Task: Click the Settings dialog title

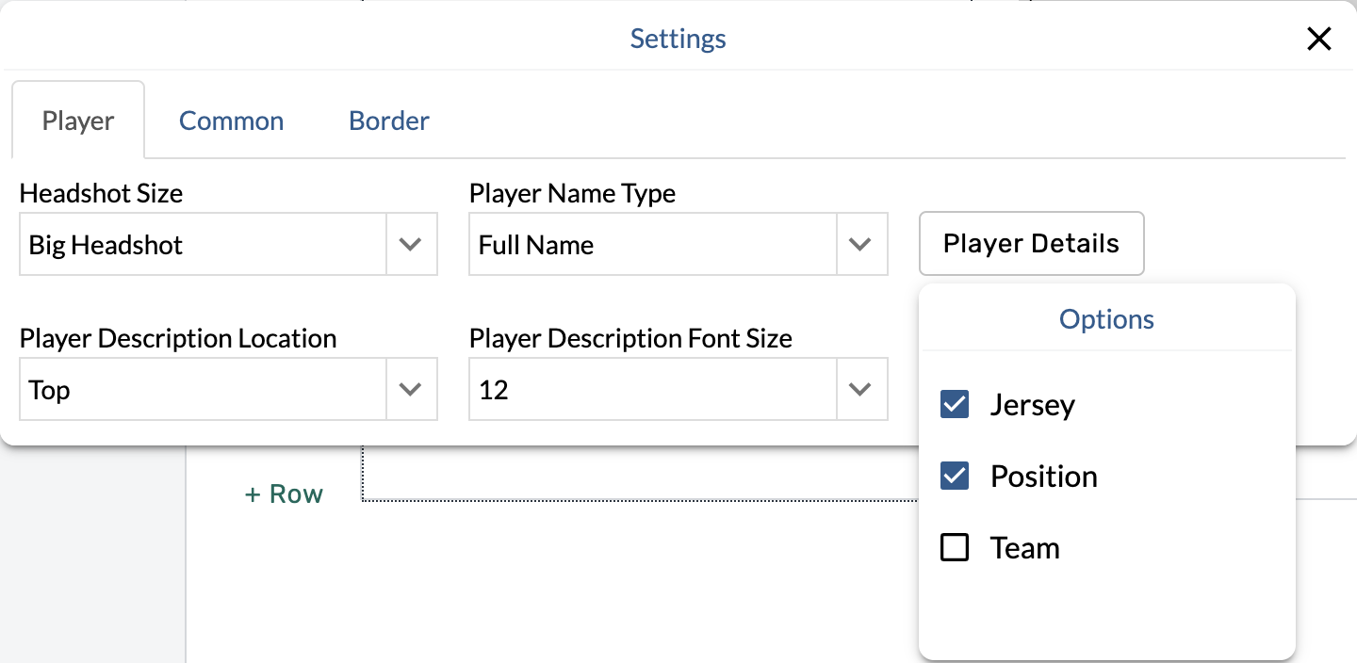Action: (x=678, y=39)
